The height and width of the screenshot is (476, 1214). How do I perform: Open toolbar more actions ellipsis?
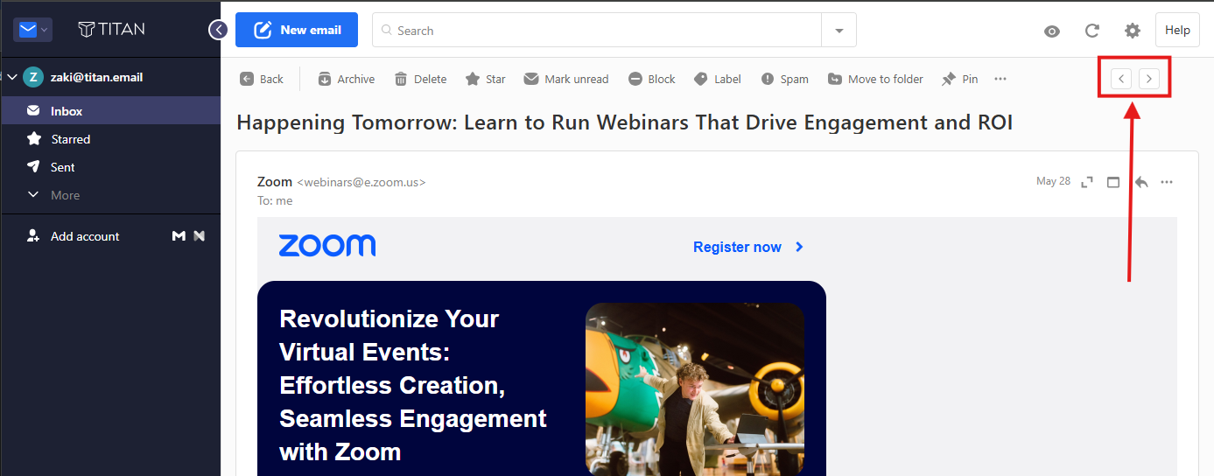click(x=1000, y=79)
